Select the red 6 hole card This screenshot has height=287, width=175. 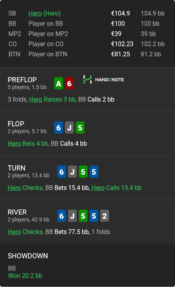[x=69, y=83]
